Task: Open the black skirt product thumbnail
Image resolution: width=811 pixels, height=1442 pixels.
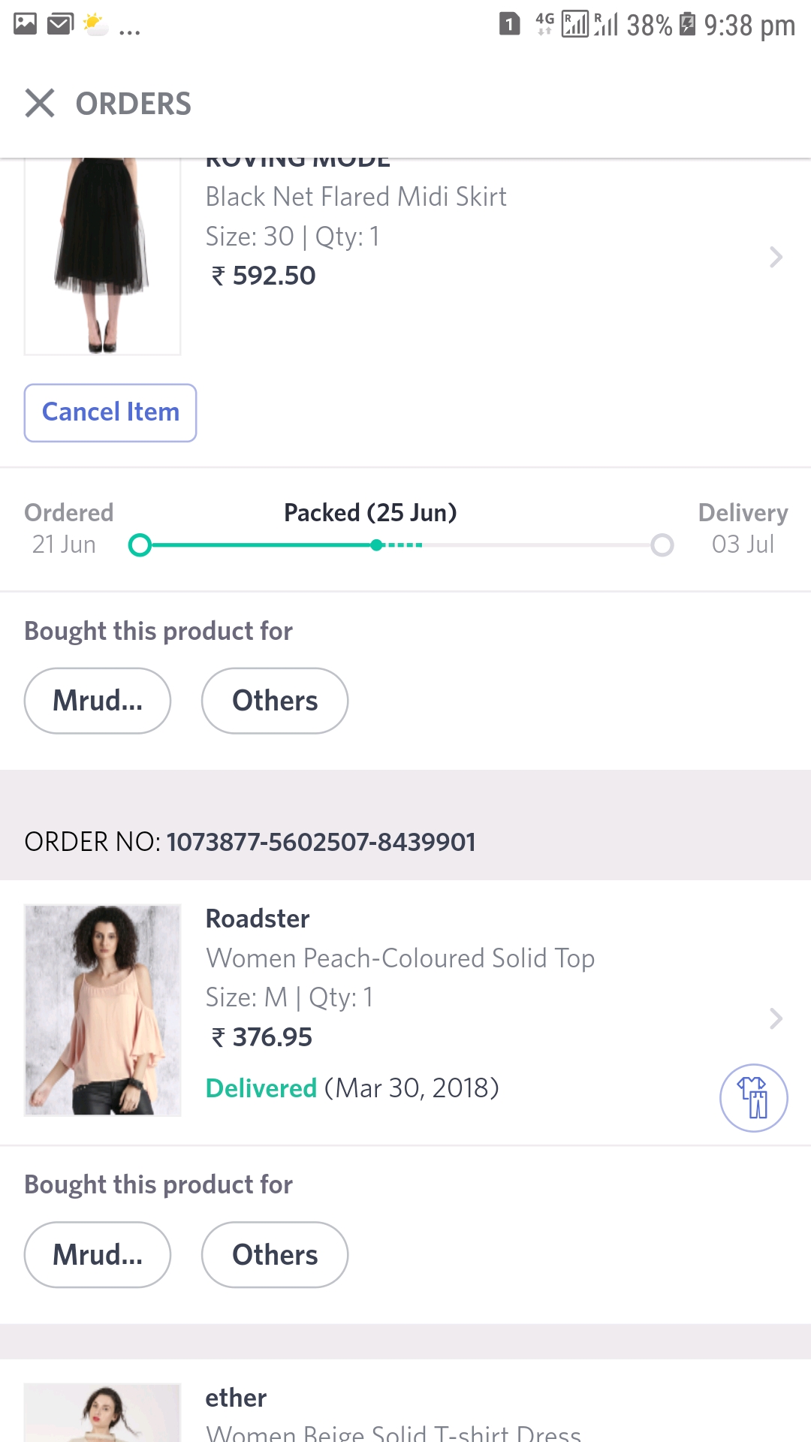Action: [103, 256]
